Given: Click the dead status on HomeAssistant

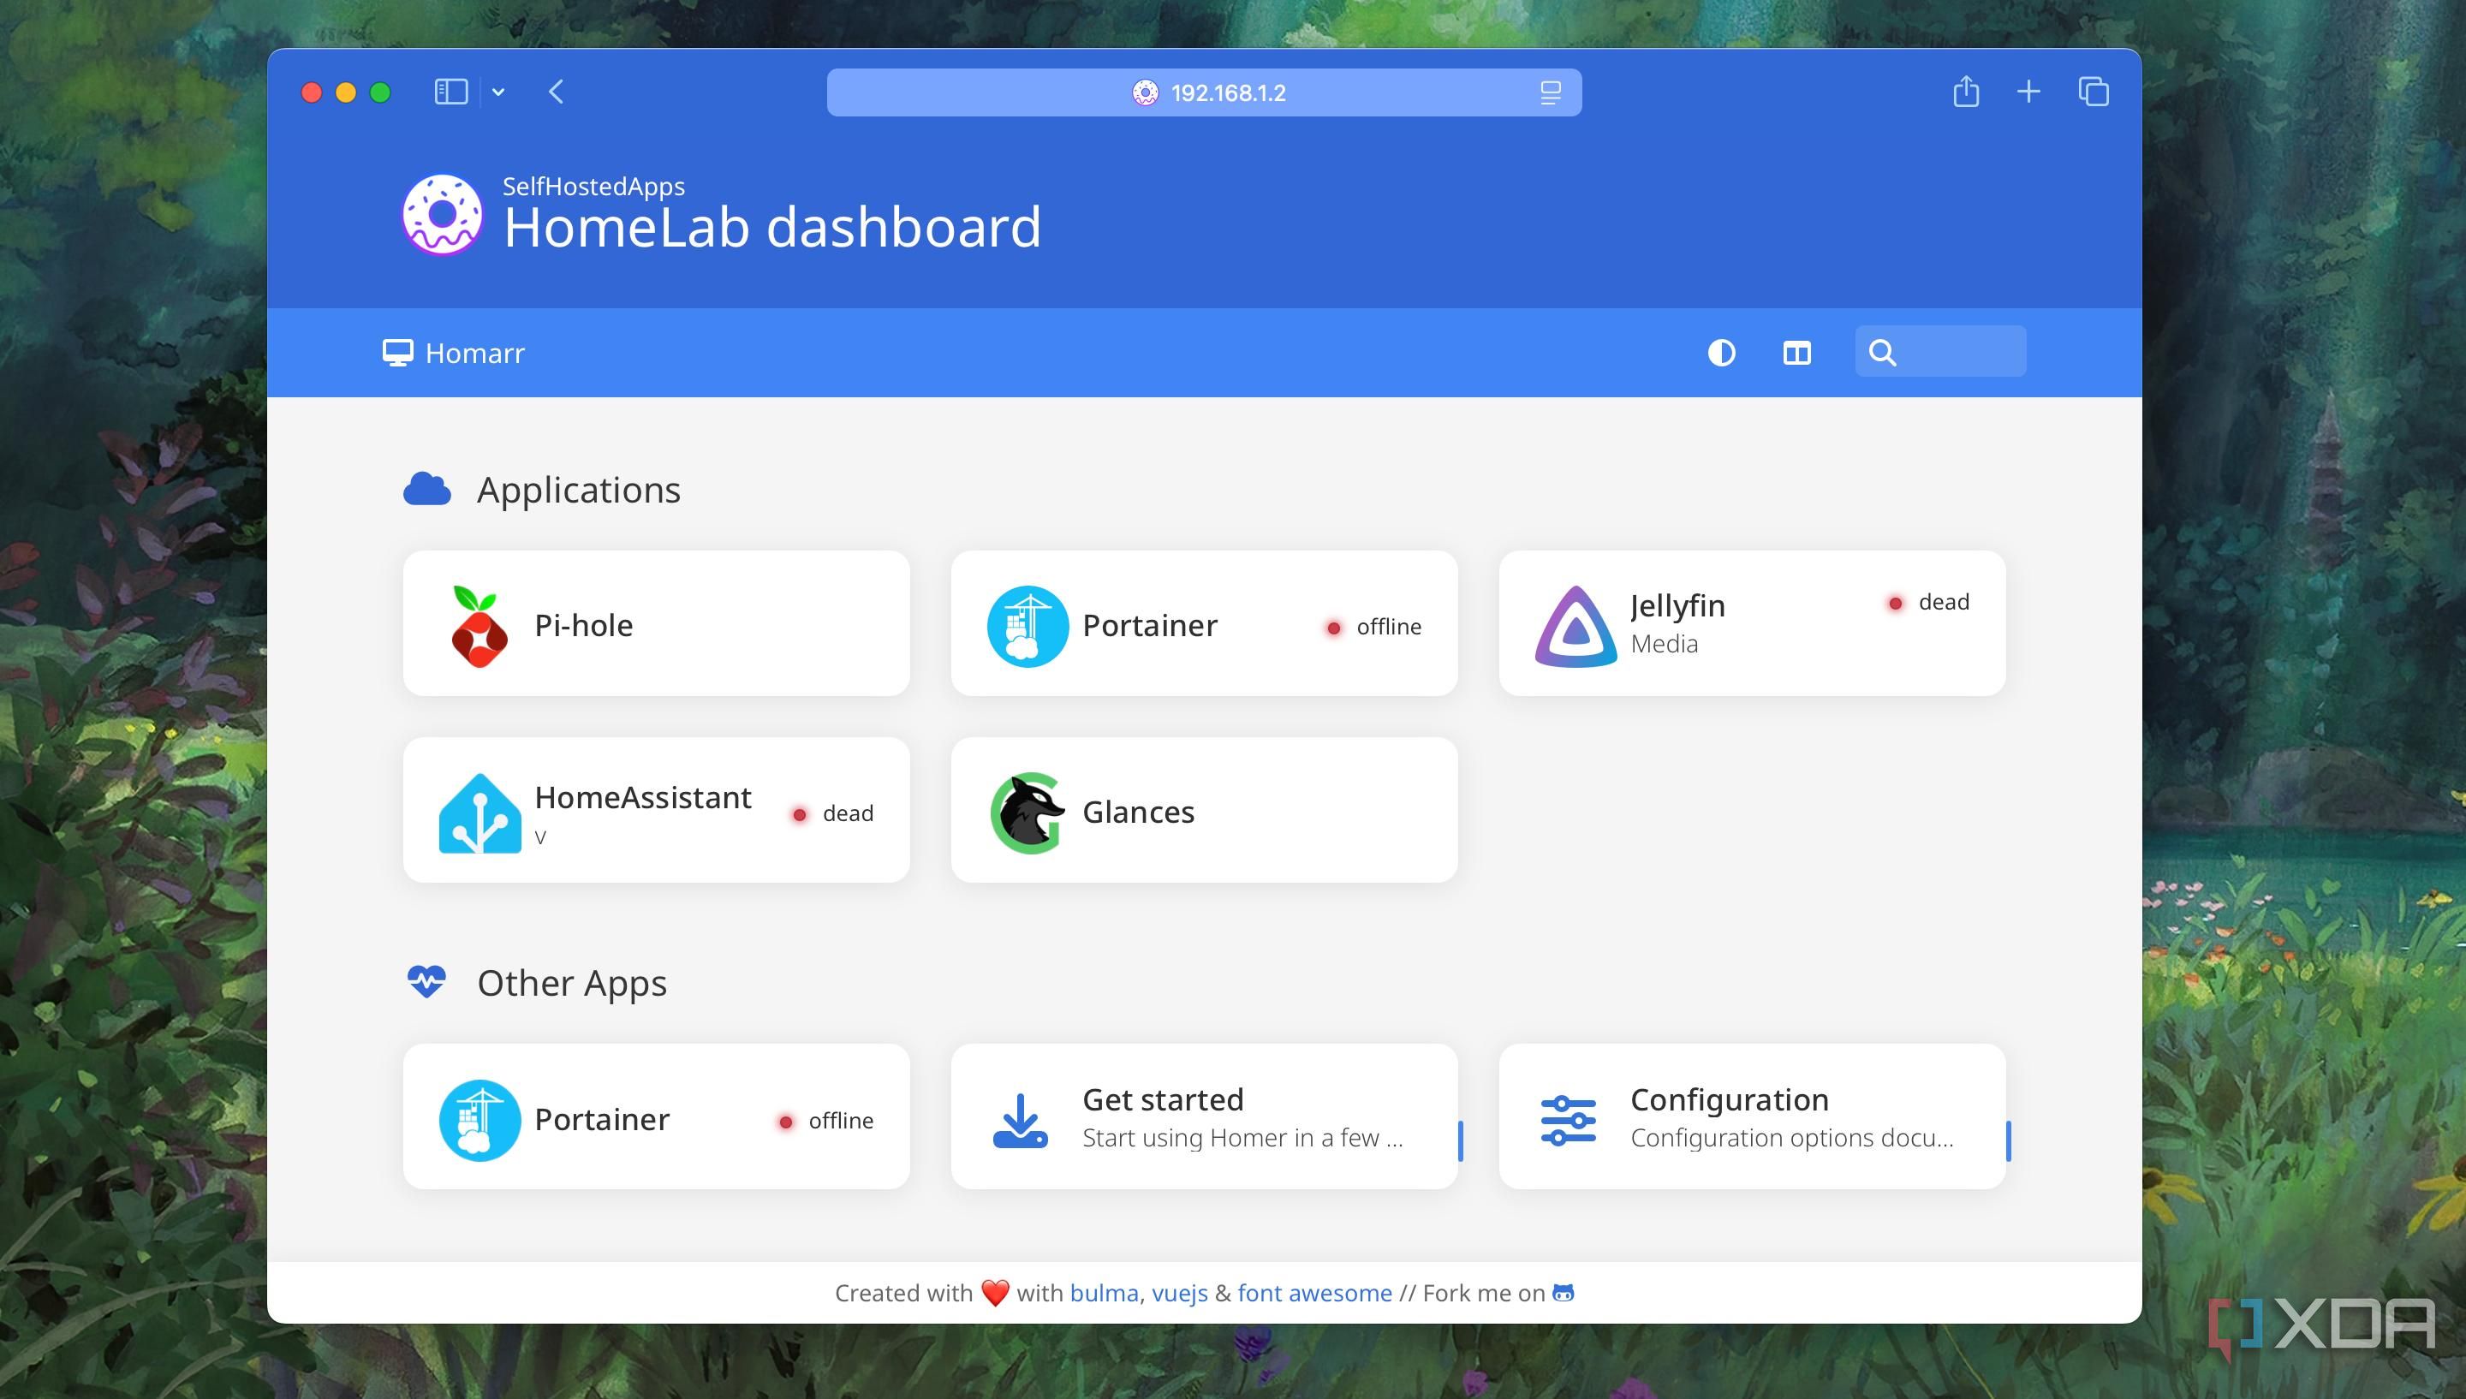Looking at the screenshot, I should 832,814.
